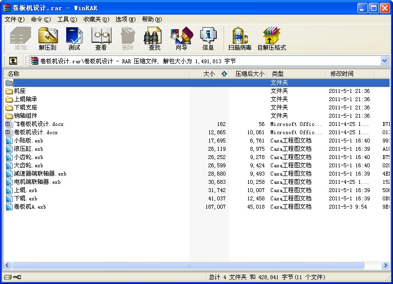The width and height of the screenshot is (393, 284).
Task: Sort by the 修改时间 column header
Action: click(x=350, y=74)
